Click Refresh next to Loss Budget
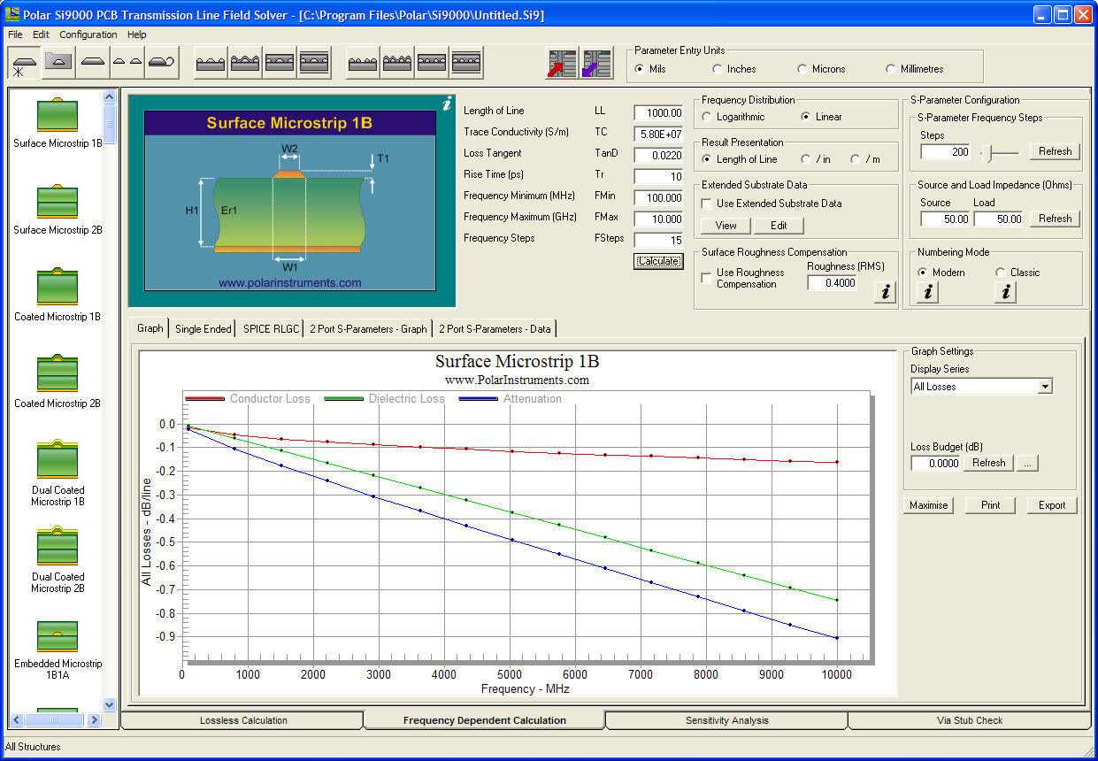 pos(988,463)
